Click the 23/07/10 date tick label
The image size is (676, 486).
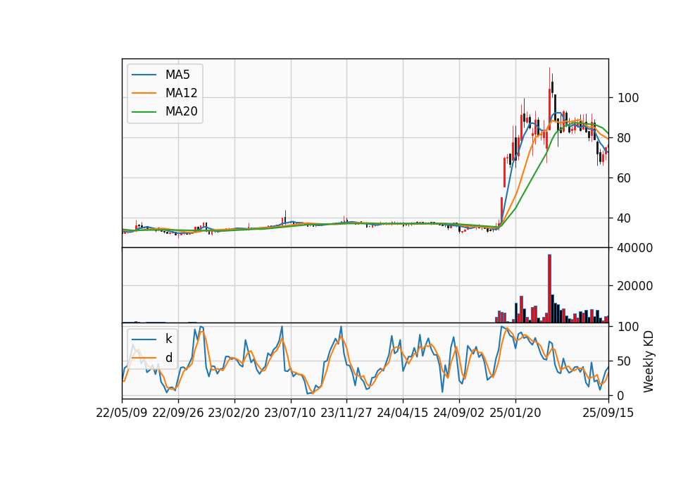(x=289, y=413)
